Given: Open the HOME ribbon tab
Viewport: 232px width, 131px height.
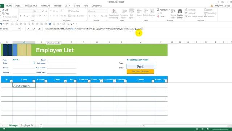Looking at the screenshot, I should tap(9, 6).
